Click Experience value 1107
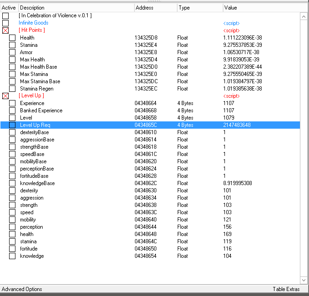This screenshot has width=309, height=296. pyautogui.click(x=229, y=103)
